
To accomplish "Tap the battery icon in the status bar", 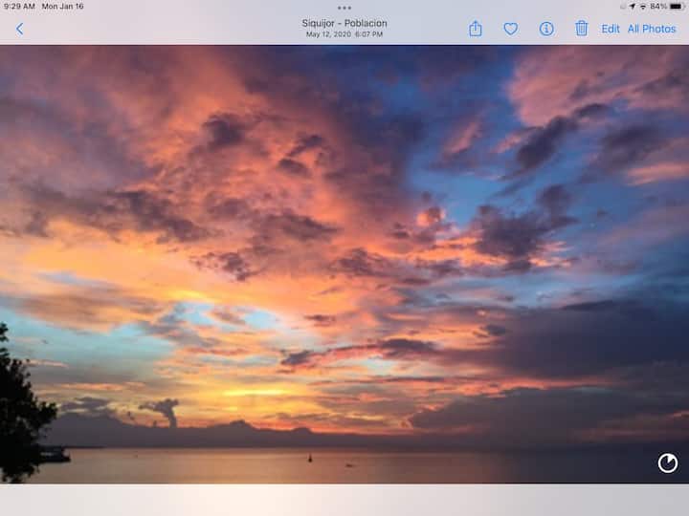I will 677,6.
